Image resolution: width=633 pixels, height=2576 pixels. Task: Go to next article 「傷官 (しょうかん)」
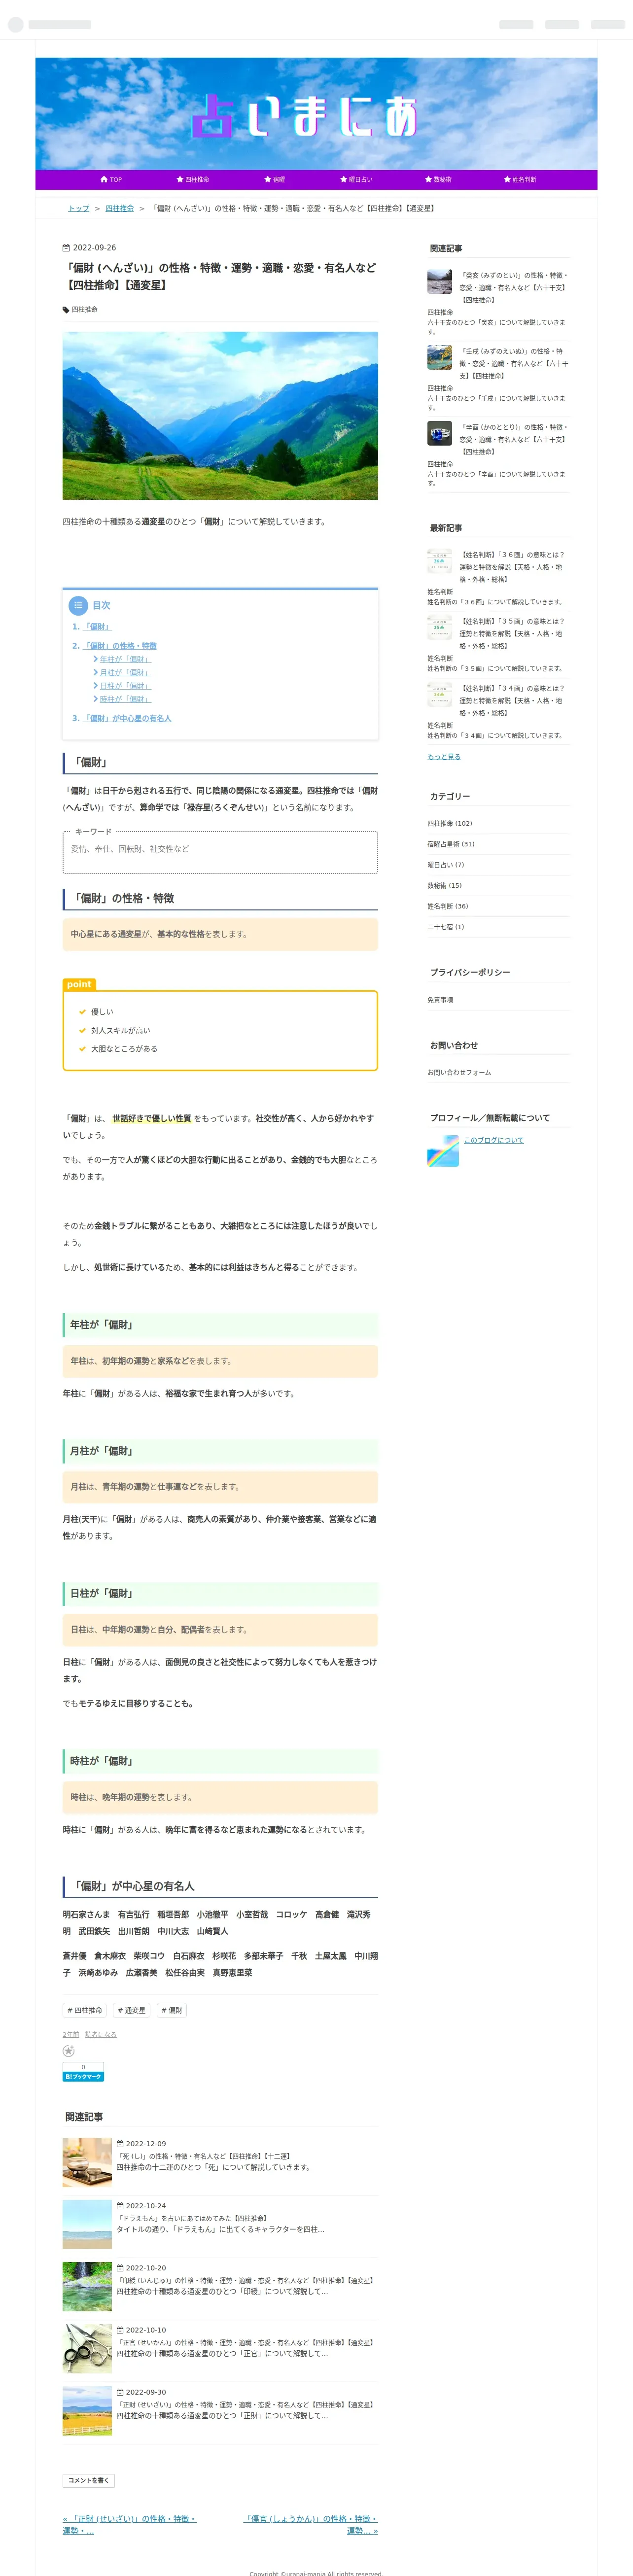pos(311,2524)
